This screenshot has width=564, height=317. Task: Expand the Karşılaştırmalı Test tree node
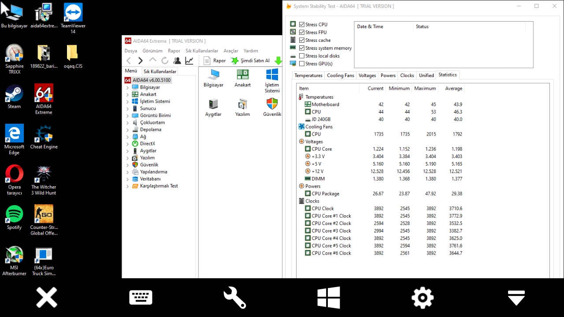(128, 186)
